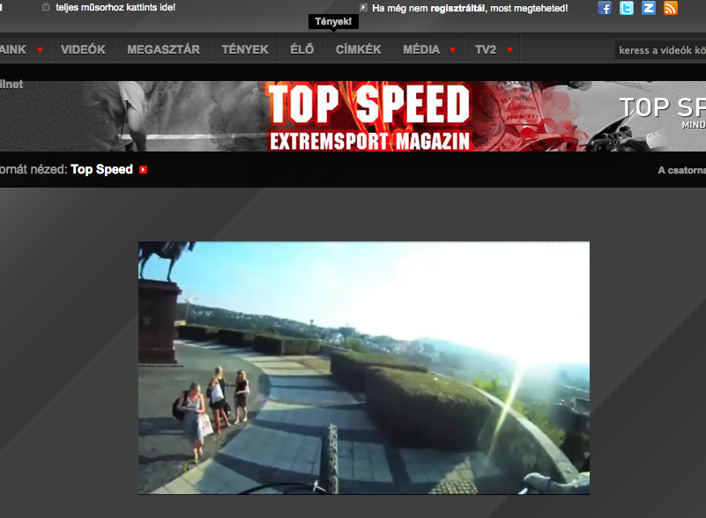Click the blue Z social network icon
The width and height of the screenshot is (706, 518).
coord(649,8)
